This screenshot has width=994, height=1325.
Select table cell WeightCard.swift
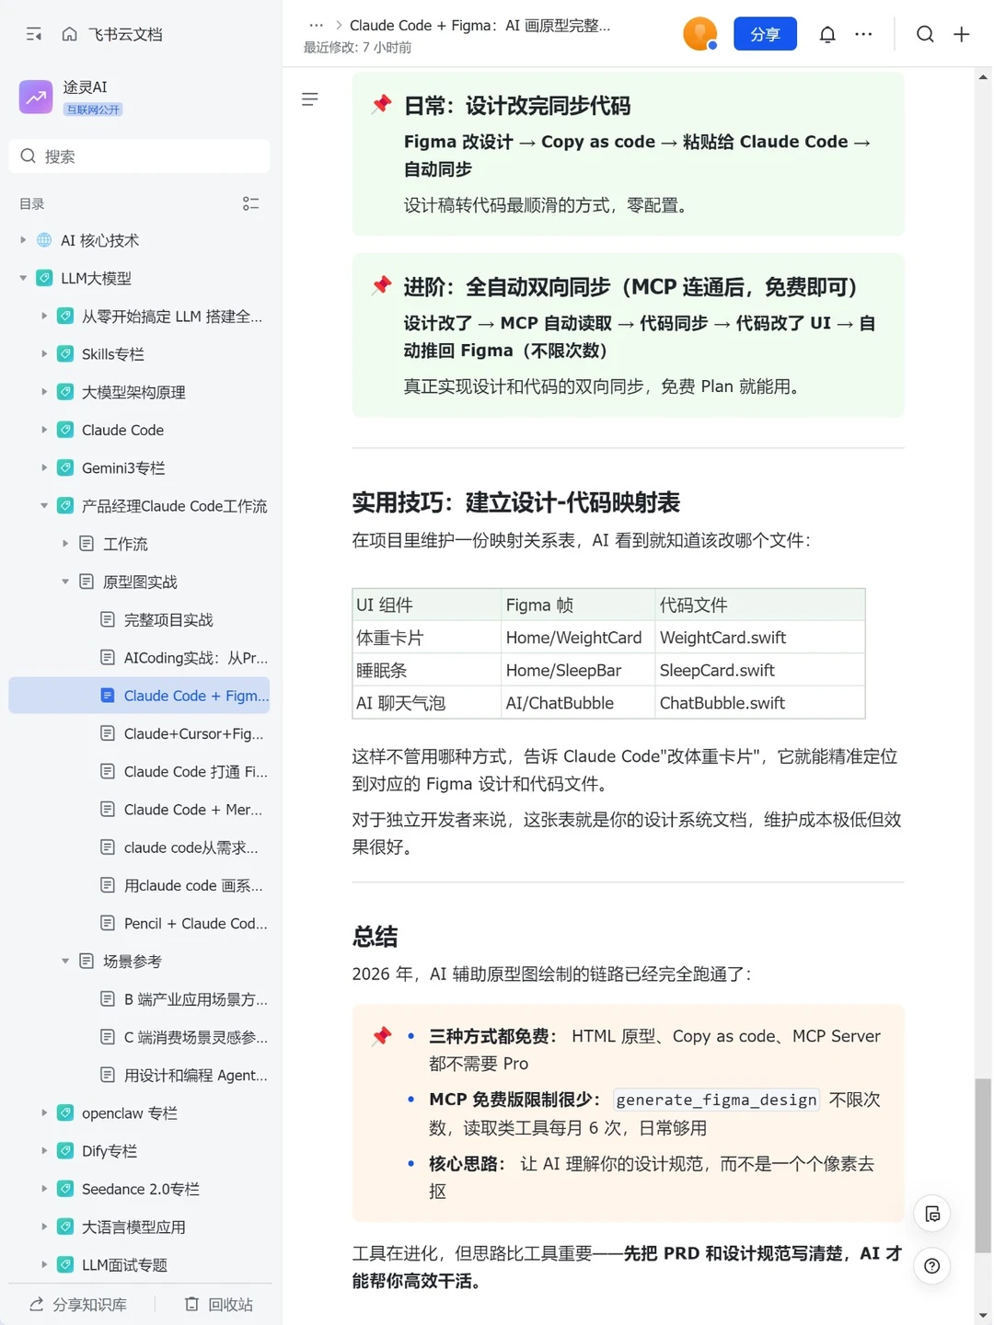(x=760, y=638)
